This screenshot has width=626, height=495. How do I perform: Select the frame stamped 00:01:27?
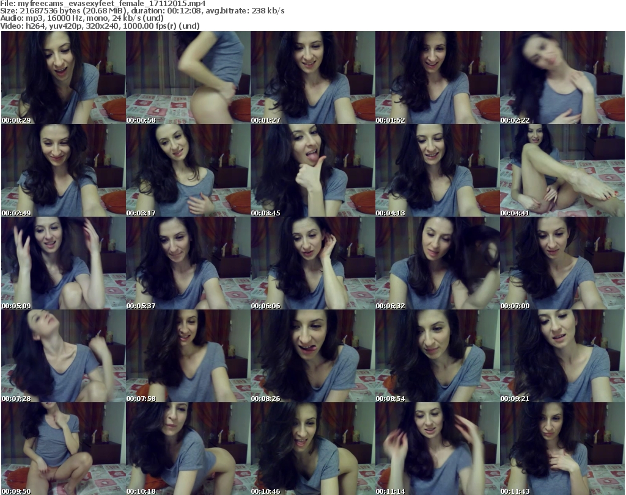tap(313, 78)
